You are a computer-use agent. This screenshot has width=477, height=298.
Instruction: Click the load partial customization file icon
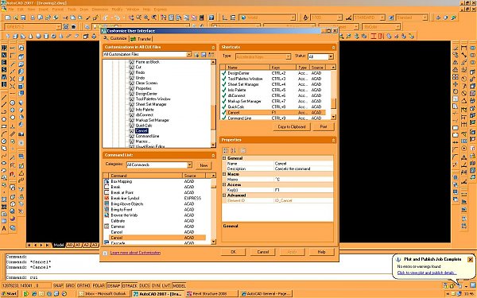point(196,55)
